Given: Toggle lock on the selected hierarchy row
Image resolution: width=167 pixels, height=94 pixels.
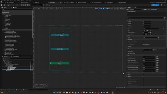Looking at the screenshot, I should pyautogui.click(x=31, y=69).
